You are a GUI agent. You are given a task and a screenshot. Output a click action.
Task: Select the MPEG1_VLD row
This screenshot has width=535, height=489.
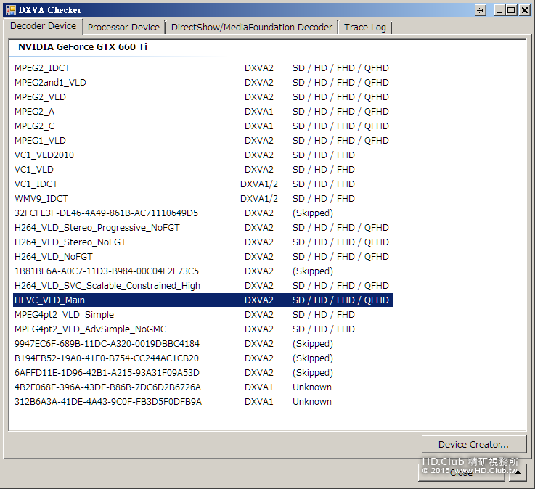203,141
